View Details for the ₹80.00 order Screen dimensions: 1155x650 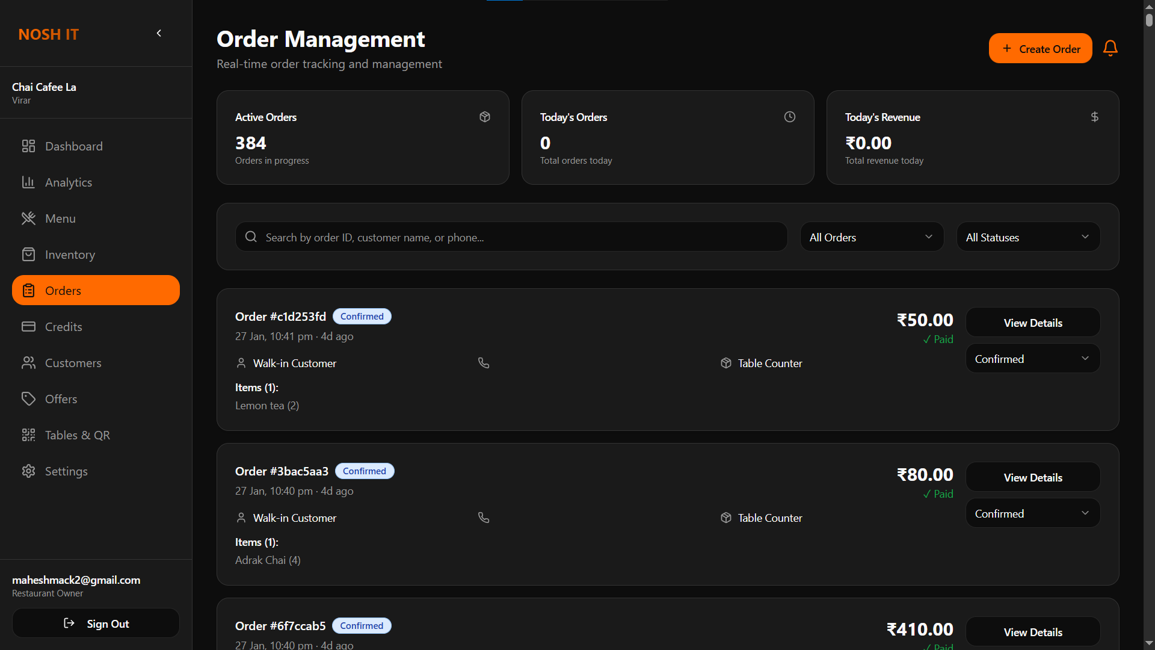point(1032,477)
